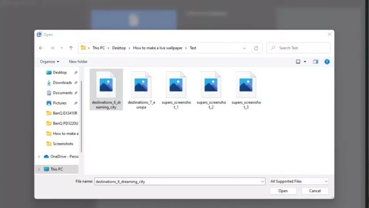This screenshot has height=208, width=369.
Task: Click the Open button
Action: tap(283, 191)
